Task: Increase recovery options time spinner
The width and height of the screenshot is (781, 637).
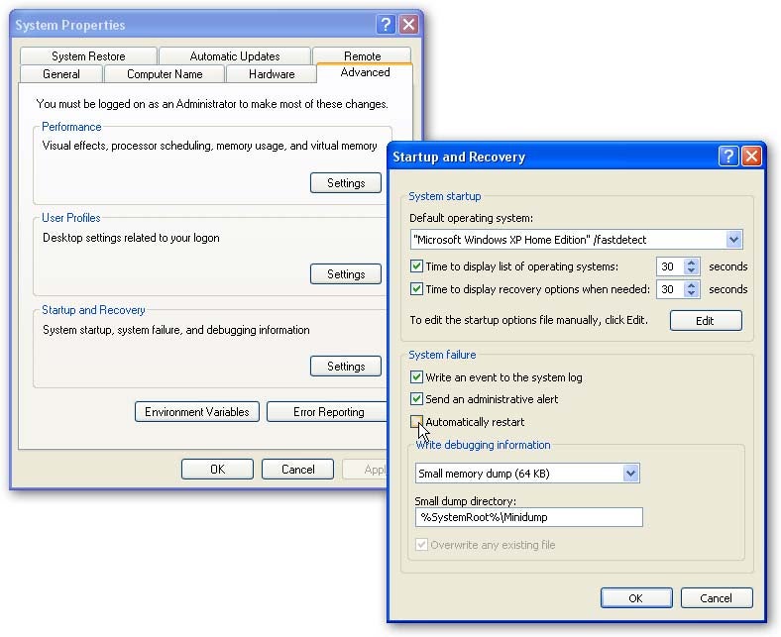Action: click(x=692, y=285)
